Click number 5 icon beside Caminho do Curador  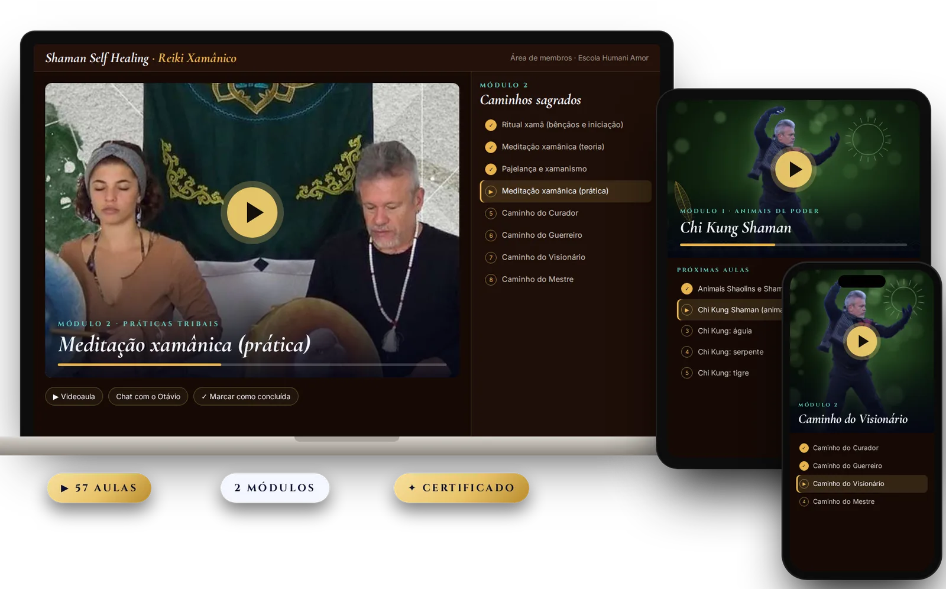click(x=491, y=213)
